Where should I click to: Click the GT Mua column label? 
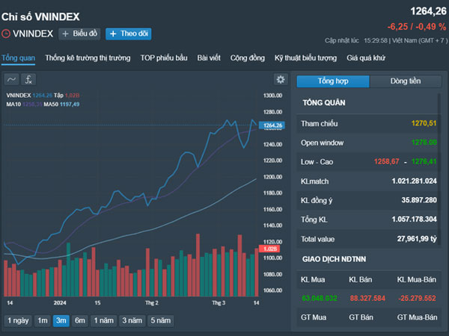(x=314, y=317)
